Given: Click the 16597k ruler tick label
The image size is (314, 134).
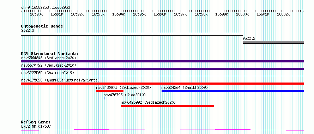Looking at the screenshot, I should point(180,14).
